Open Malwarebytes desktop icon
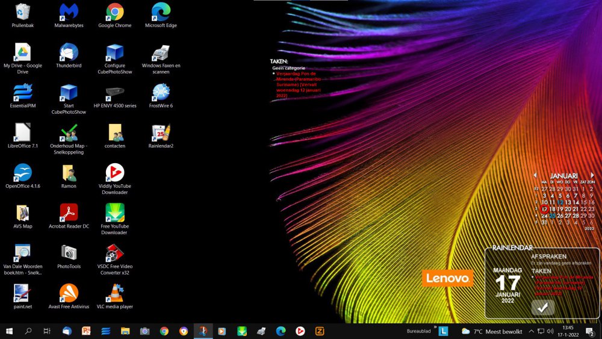 (69, 13)
